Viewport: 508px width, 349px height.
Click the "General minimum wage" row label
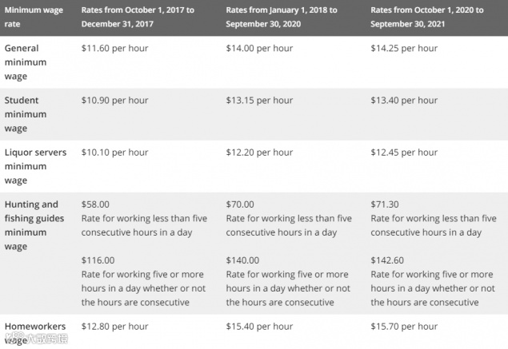tap(26, 62)
